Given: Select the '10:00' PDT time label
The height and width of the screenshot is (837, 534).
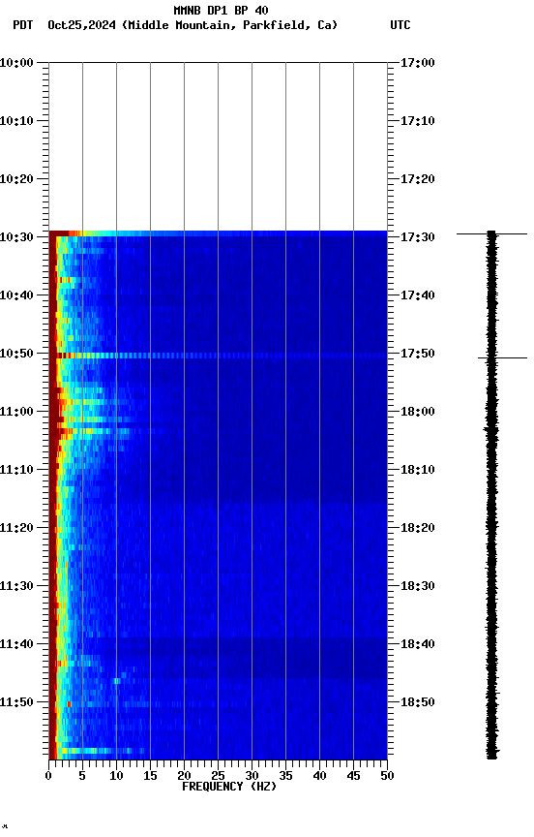Looking at the screenshot, I should 16,63.
